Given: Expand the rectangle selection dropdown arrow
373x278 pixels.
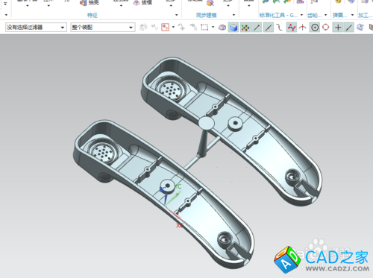Looking at the screenshot, I should coord(213,27).
